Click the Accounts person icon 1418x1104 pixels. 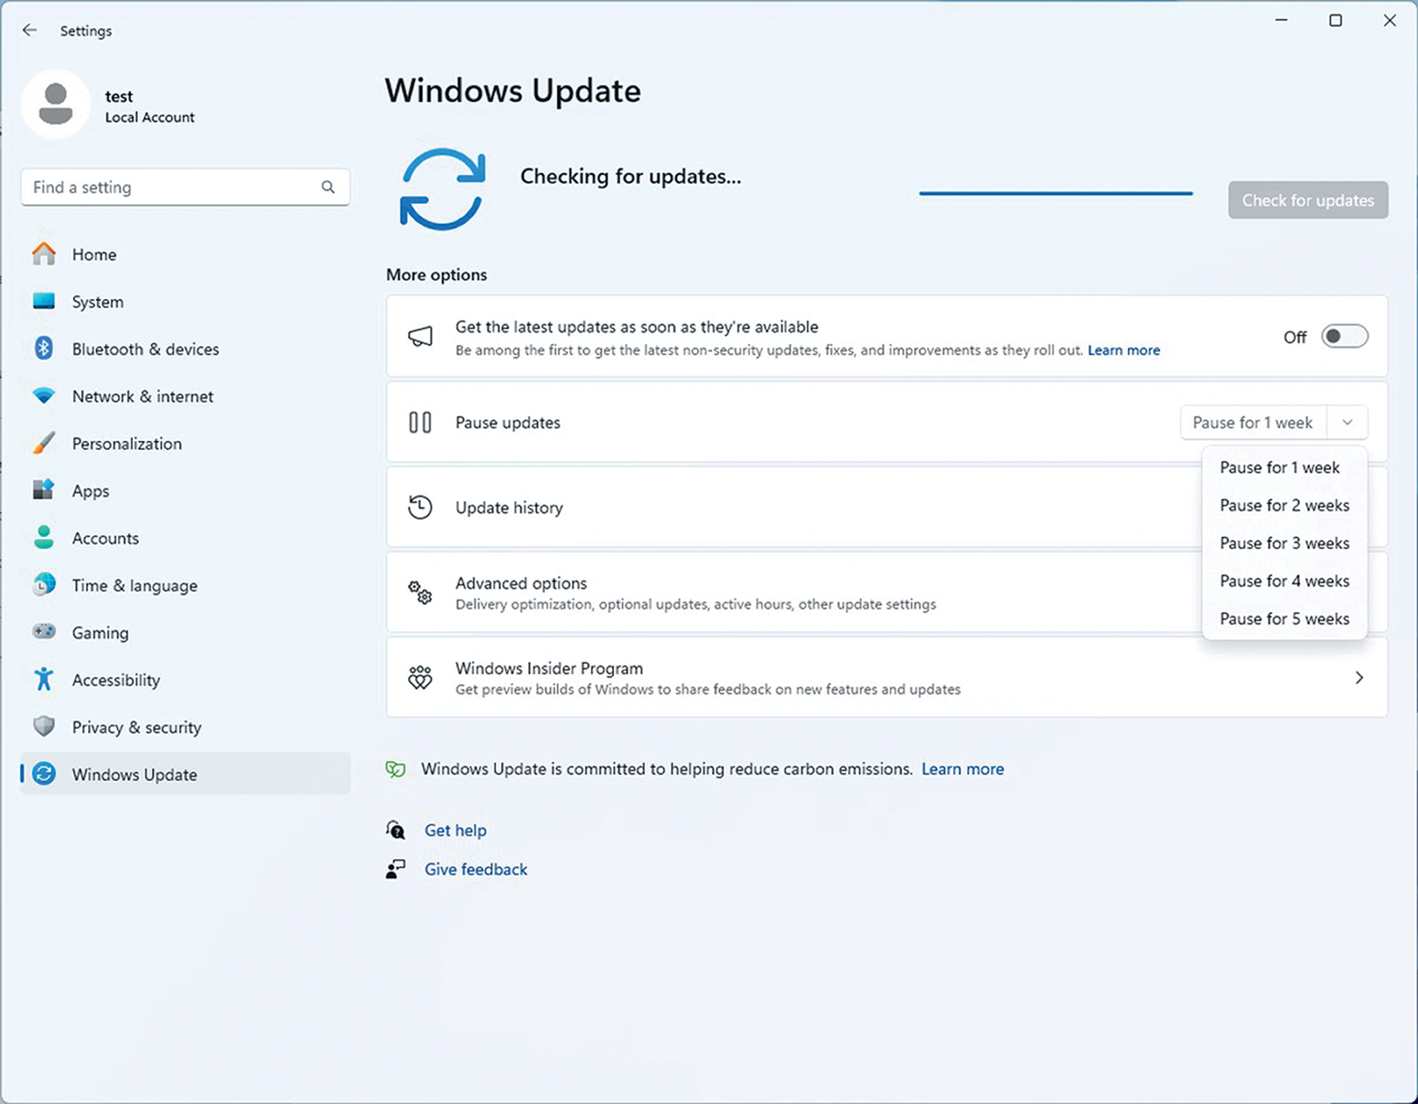coord(44,537)
